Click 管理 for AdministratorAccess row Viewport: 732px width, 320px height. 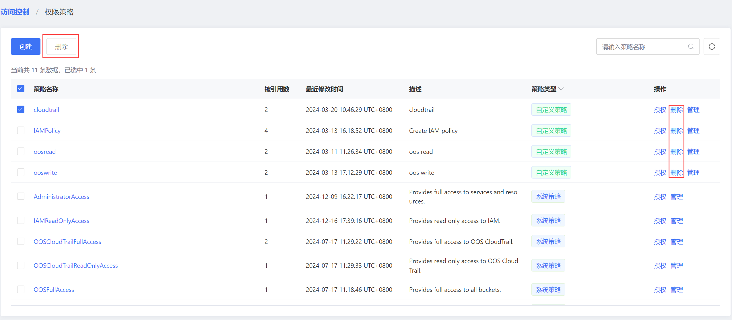[677, 197]
